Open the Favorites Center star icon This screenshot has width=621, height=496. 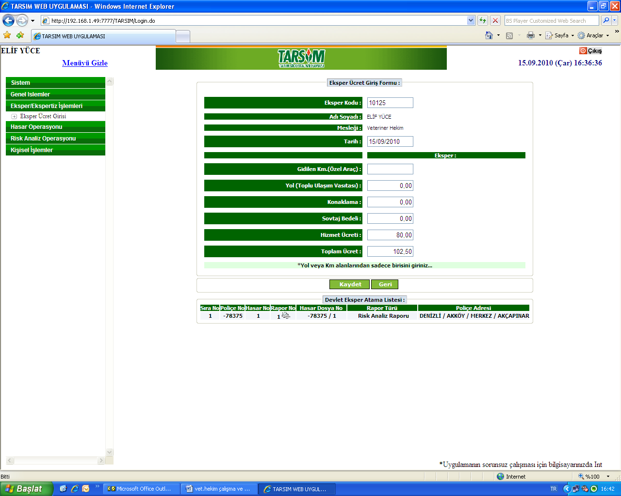[7, 35]
